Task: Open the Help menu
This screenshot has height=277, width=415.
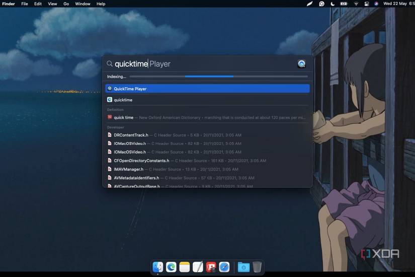Action: point(101,4)
